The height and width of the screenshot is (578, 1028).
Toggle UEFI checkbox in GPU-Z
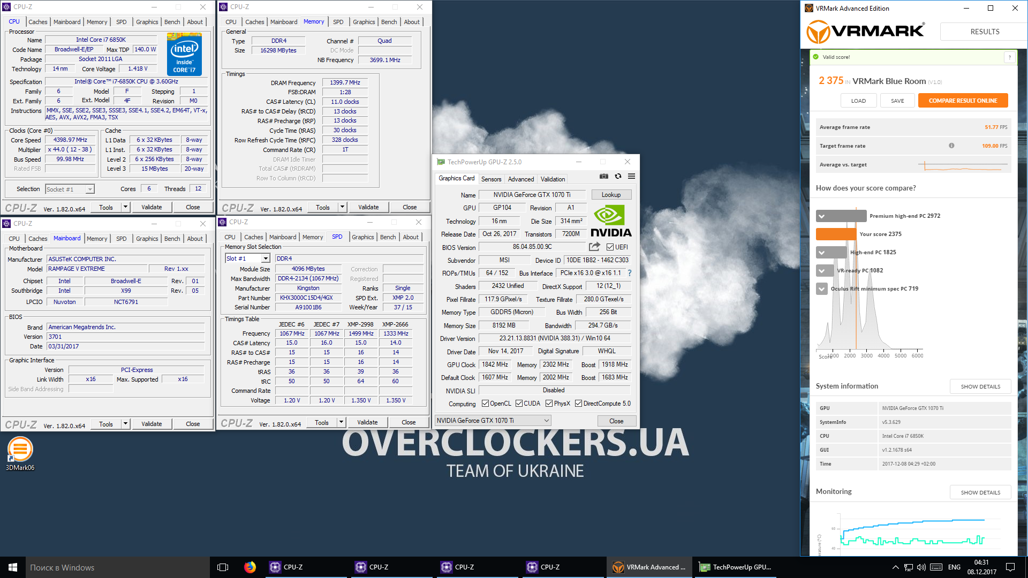coord(610,247)
